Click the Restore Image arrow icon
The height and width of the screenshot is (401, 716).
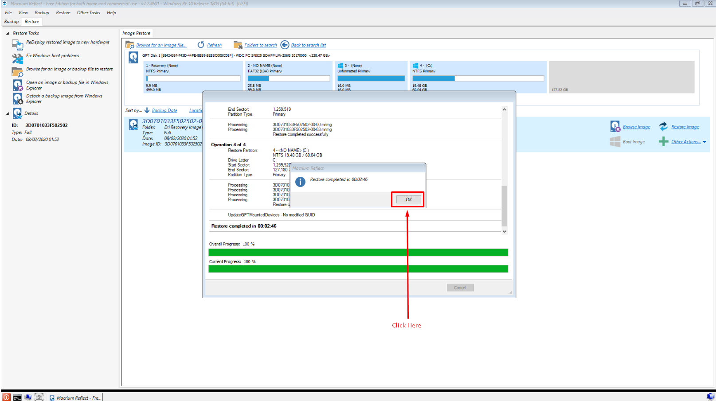click(x=663, y=126)
